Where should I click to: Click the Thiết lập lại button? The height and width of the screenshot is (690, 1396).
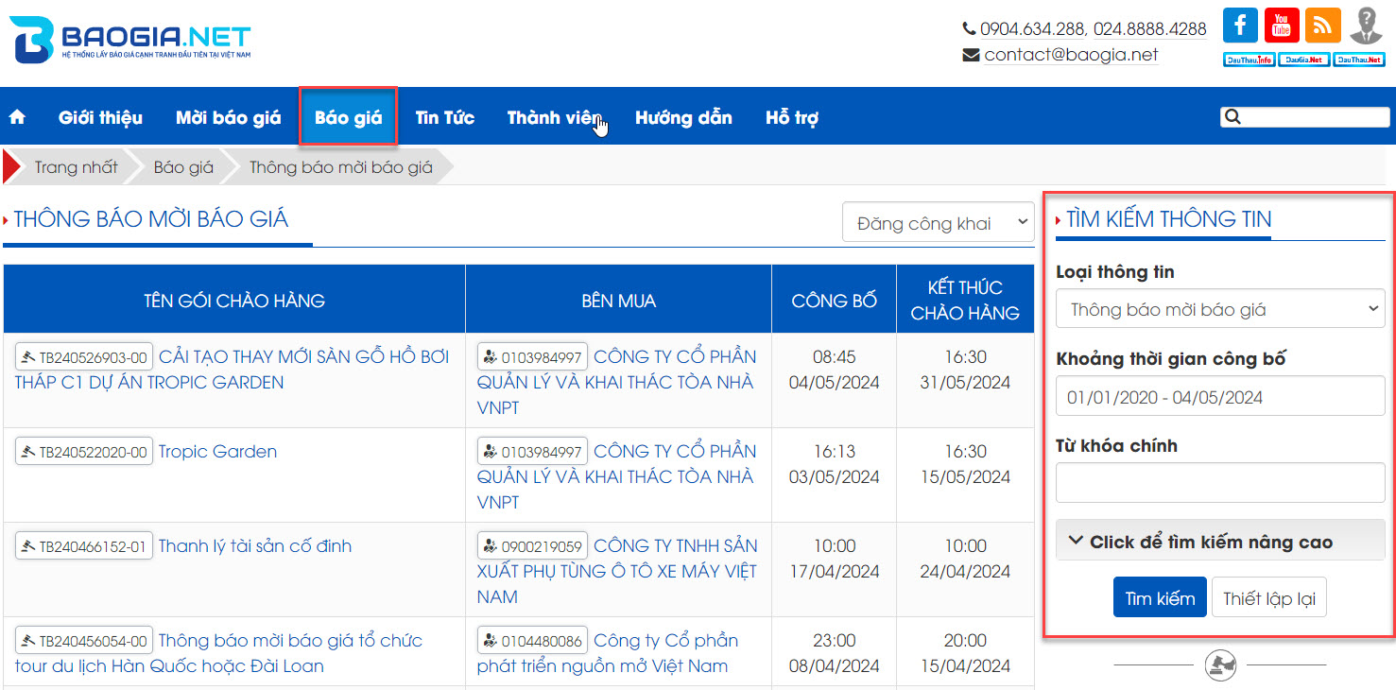pyautogui.click(x=1269, y=597)
